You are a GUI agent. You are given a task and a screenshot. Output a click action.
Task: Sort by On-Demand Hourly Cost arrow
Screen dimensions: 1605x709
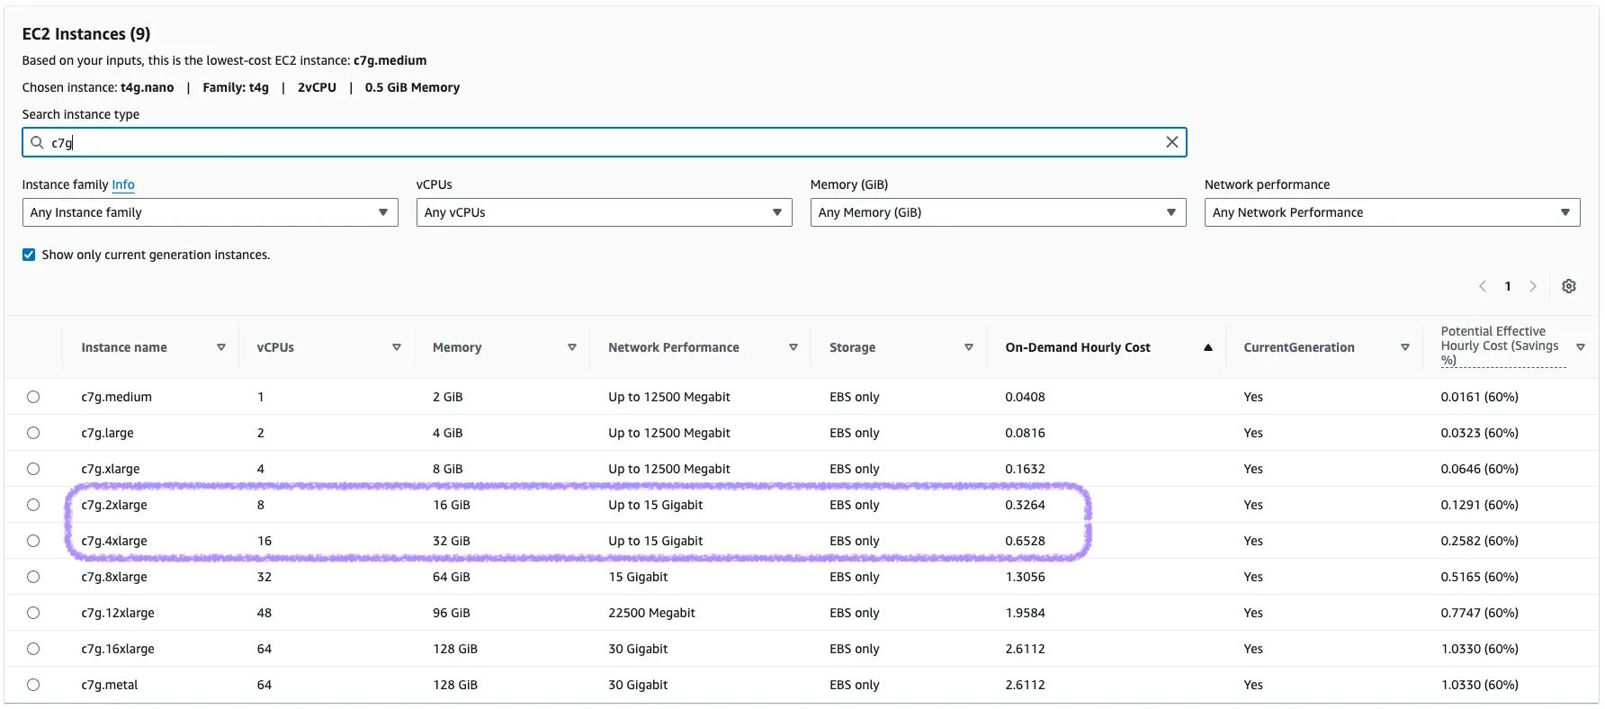pyautogui.click(x=1207, y=347)
